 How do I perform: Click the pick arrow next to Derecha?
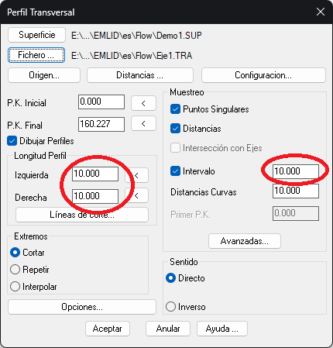point(137,195)
